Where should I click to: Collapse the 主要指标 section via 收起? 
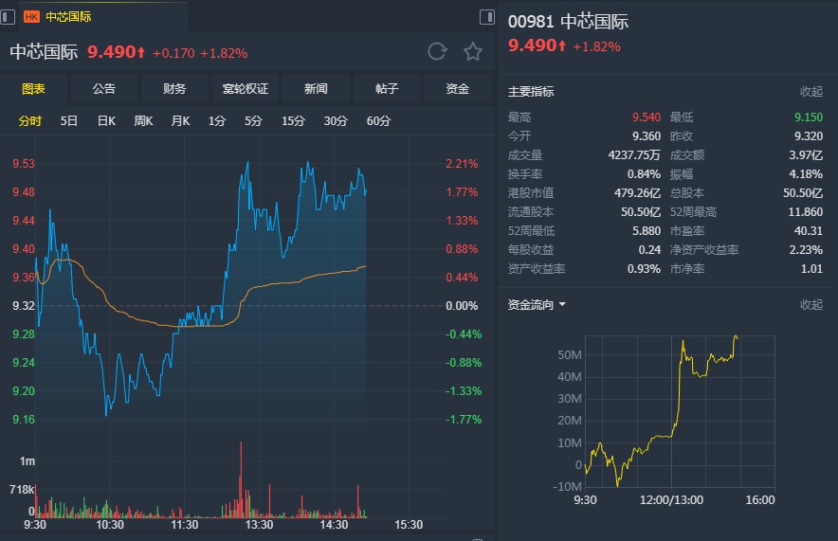[811, 92]
